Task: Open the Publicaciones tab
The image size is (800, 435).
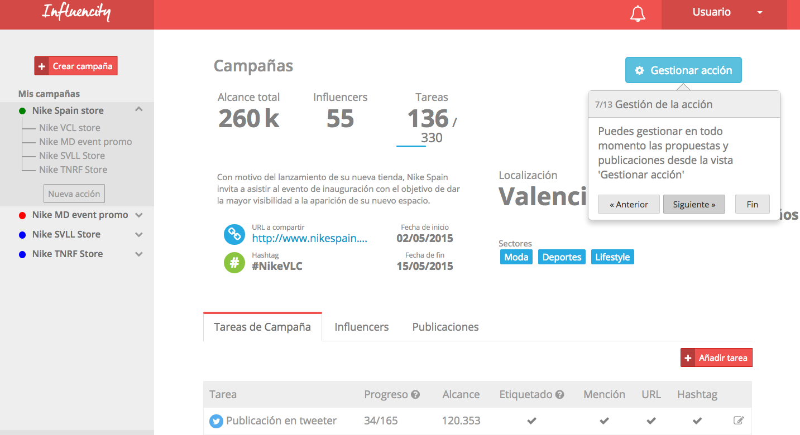Action: pos(445,327)
